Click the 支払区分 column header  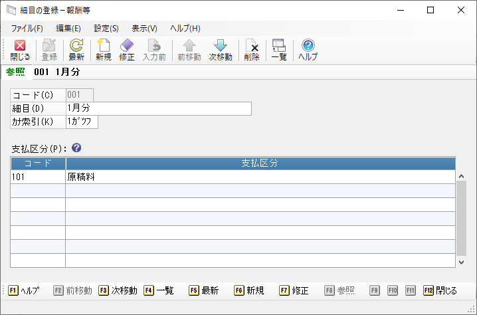(260, 163)
